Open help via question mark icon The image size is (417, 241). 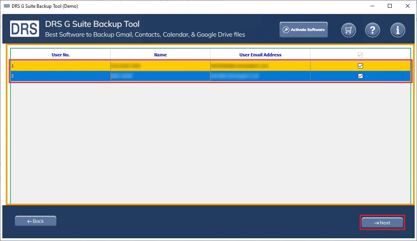tap(372, 30)
